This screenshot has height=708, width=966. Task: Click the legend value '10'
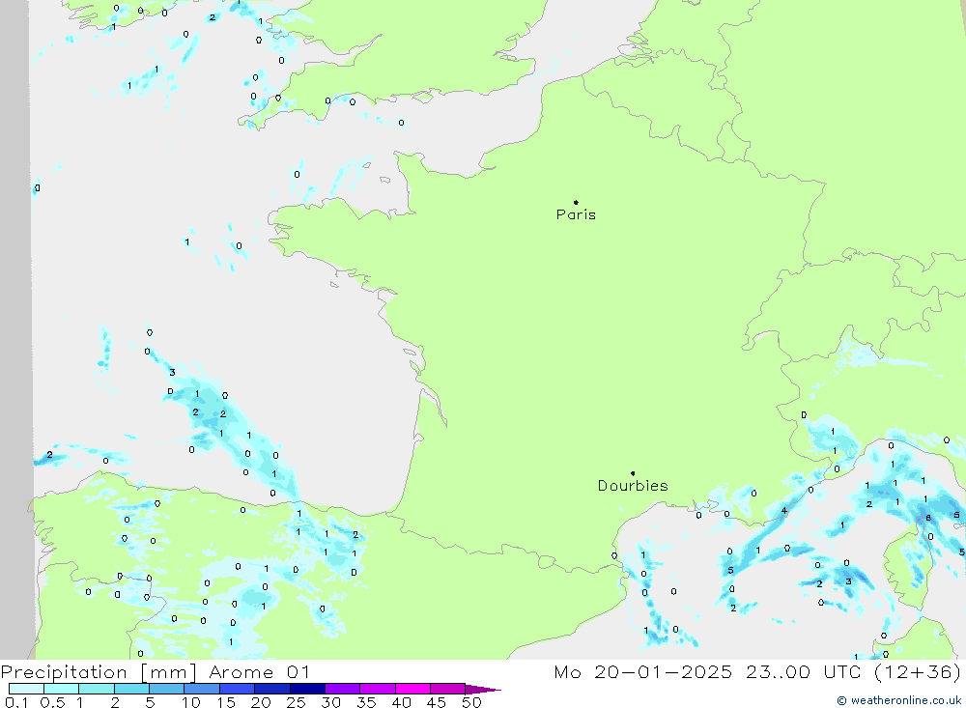coord(191,702)
